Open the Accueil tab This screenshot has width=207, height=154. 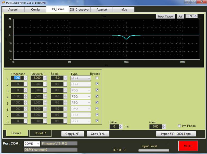click(13, 9)
